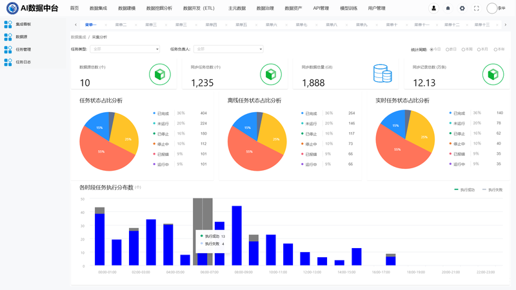Open 数据源 in the sidebar
516x290 pixels.
(15, 37)
